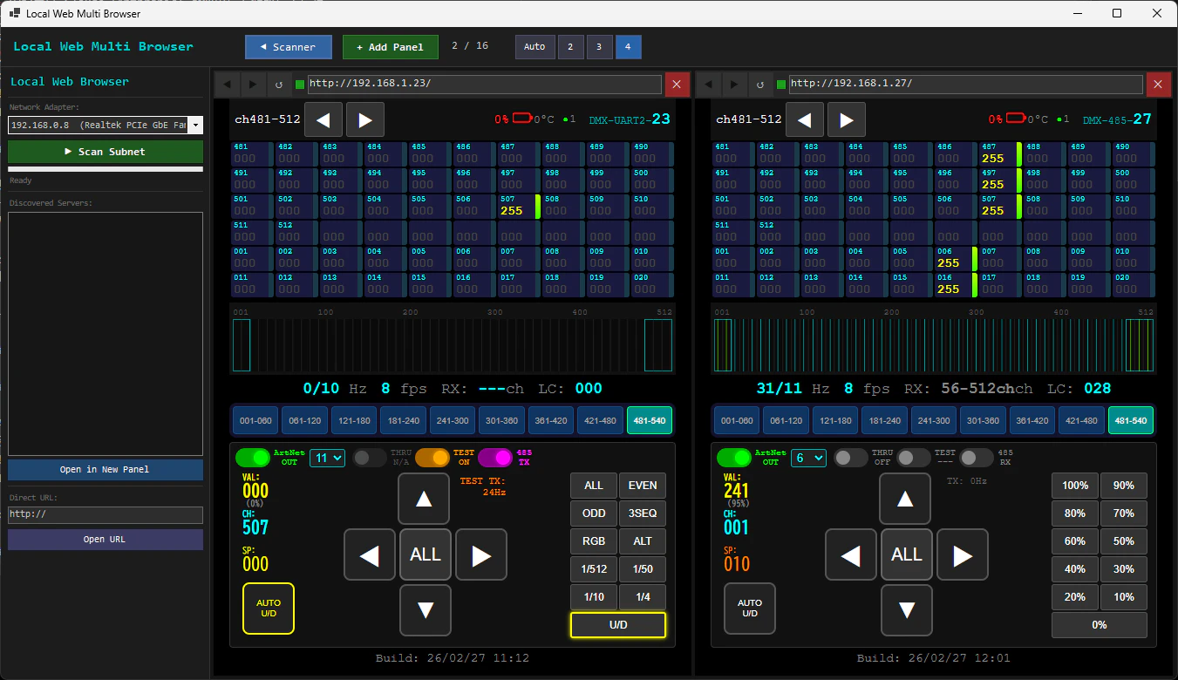The width and height of the screenshot is (1178, 680).
Task: Start a Scan Subnet search
Action: tap(106, 152)
